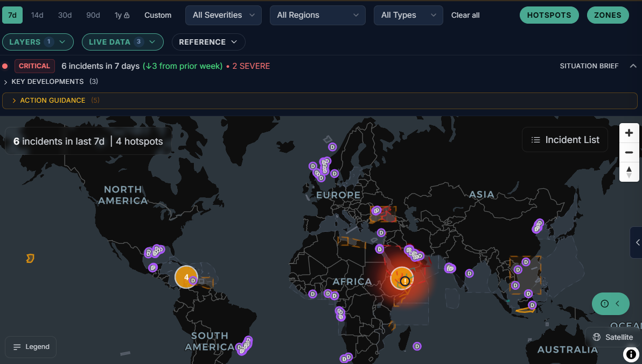Choose the Custom time range
This screenshot has width=642, height=364.
[158, 15]
